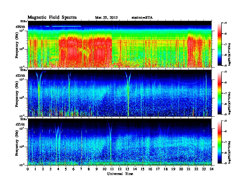Click hour "11" on the time axis
Viewport: 252px width, 194px height.
[x=112, y=169]
